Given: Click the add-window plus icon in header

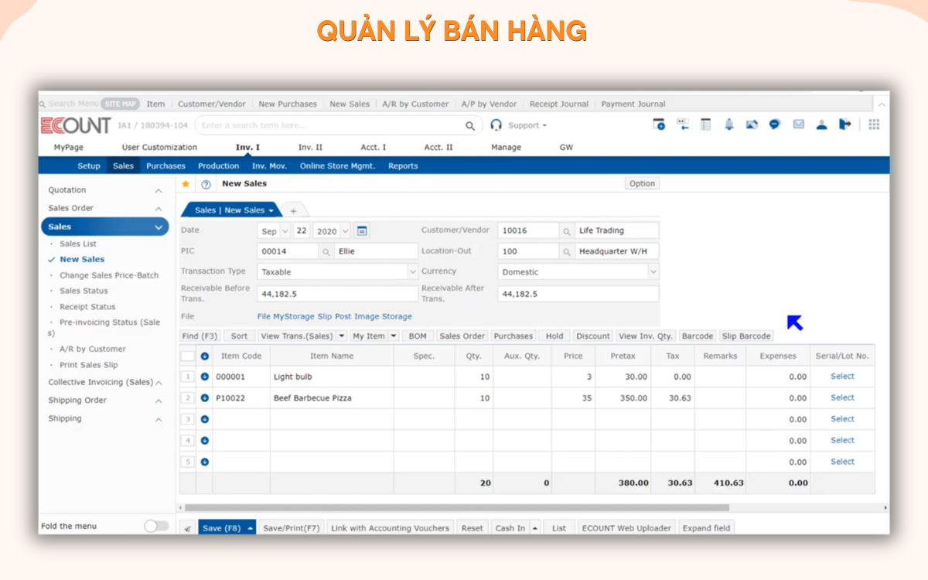Looking at the screenshot, I should coord(659,125).
